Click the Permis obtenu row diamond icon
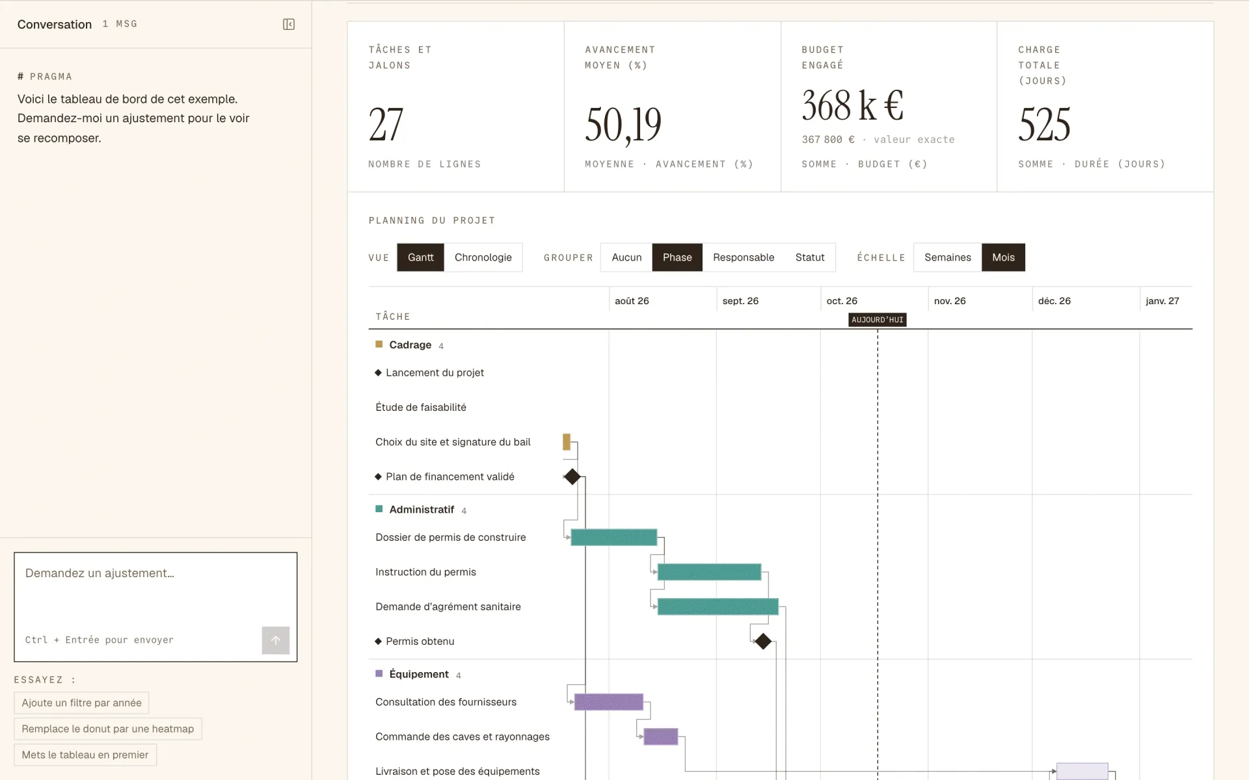This screenshot has width=1249, height=780. click(x=378, y=641)
